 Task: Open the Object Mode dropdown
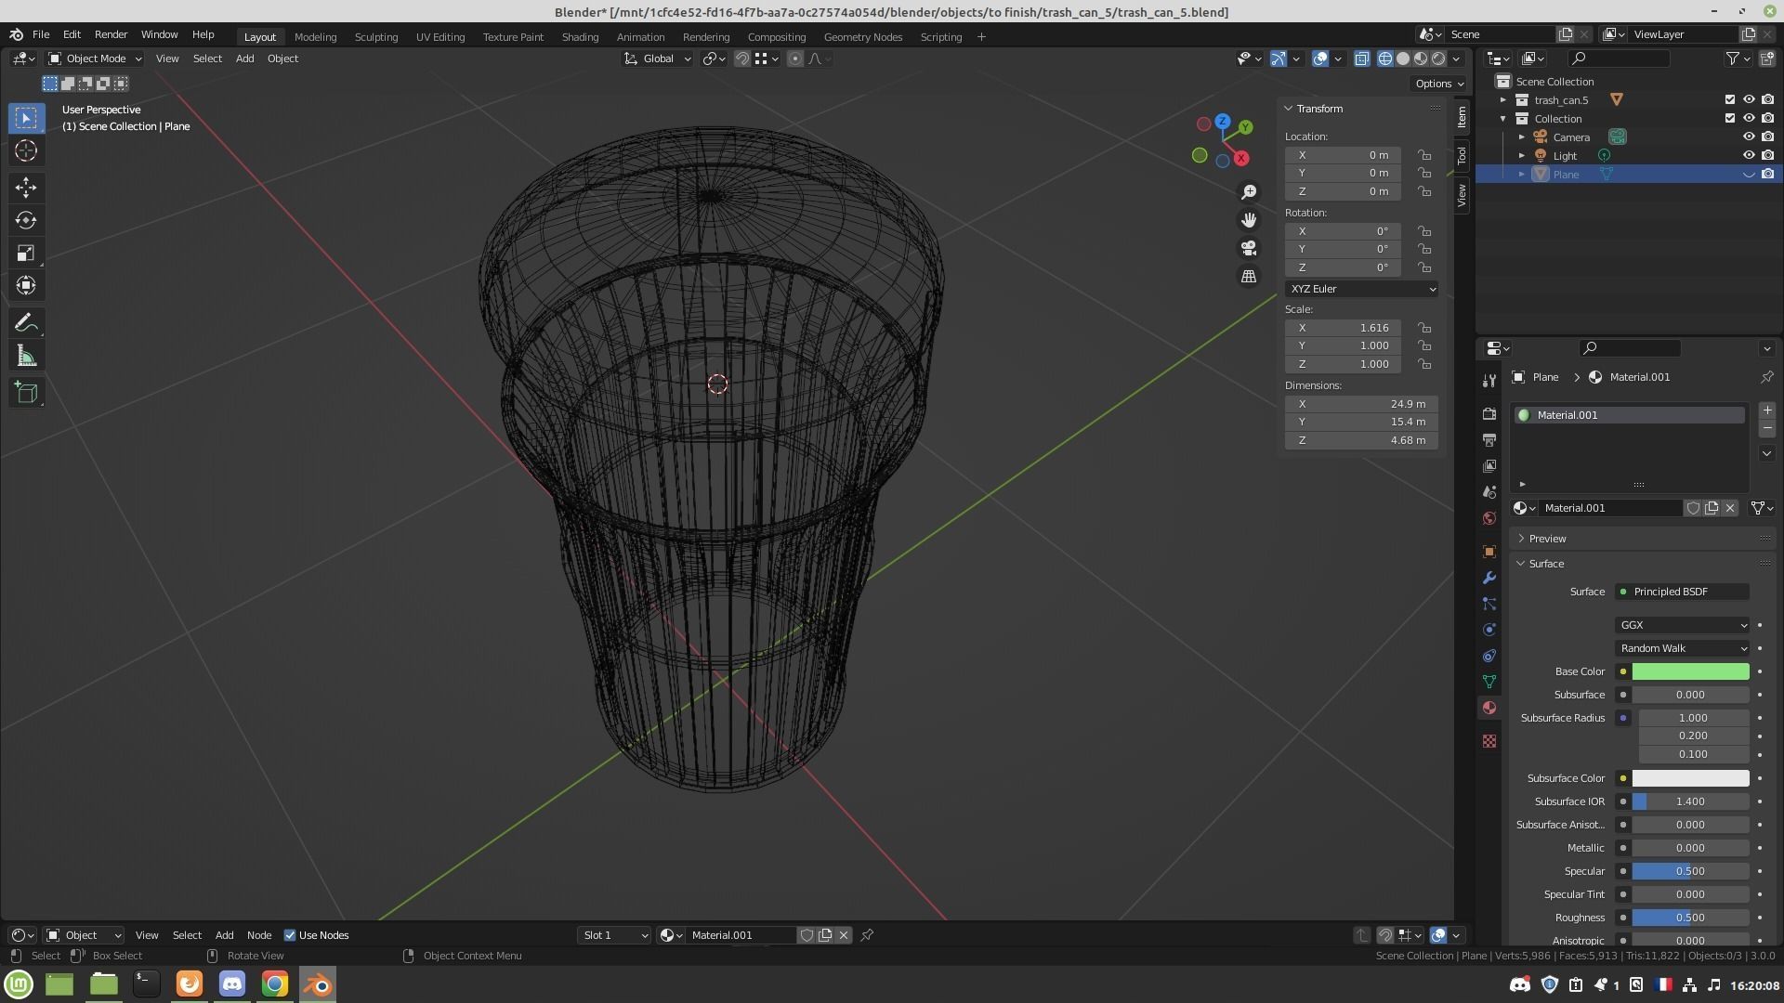point(95,59)
